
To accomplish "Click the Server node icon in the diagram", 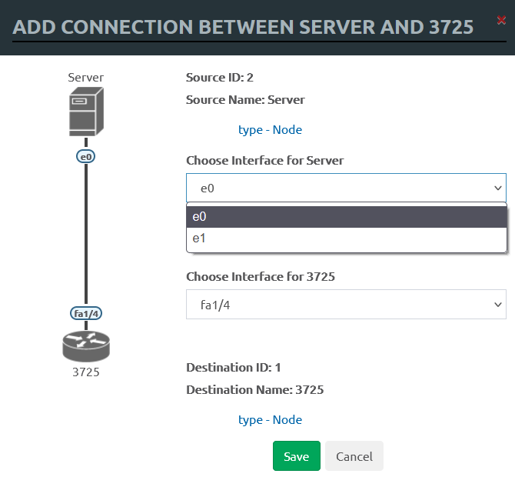I will pos(85,112).
